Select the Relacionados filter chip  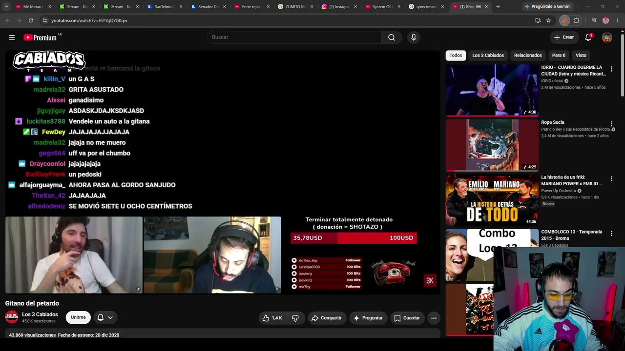point(528,56)
